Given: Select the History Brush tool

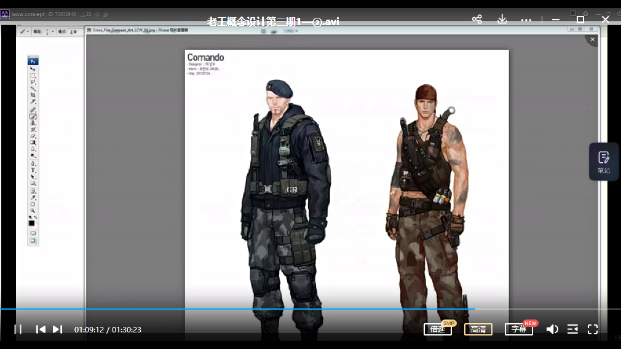Looking at the screenshot, I should [x=33, y=130].
